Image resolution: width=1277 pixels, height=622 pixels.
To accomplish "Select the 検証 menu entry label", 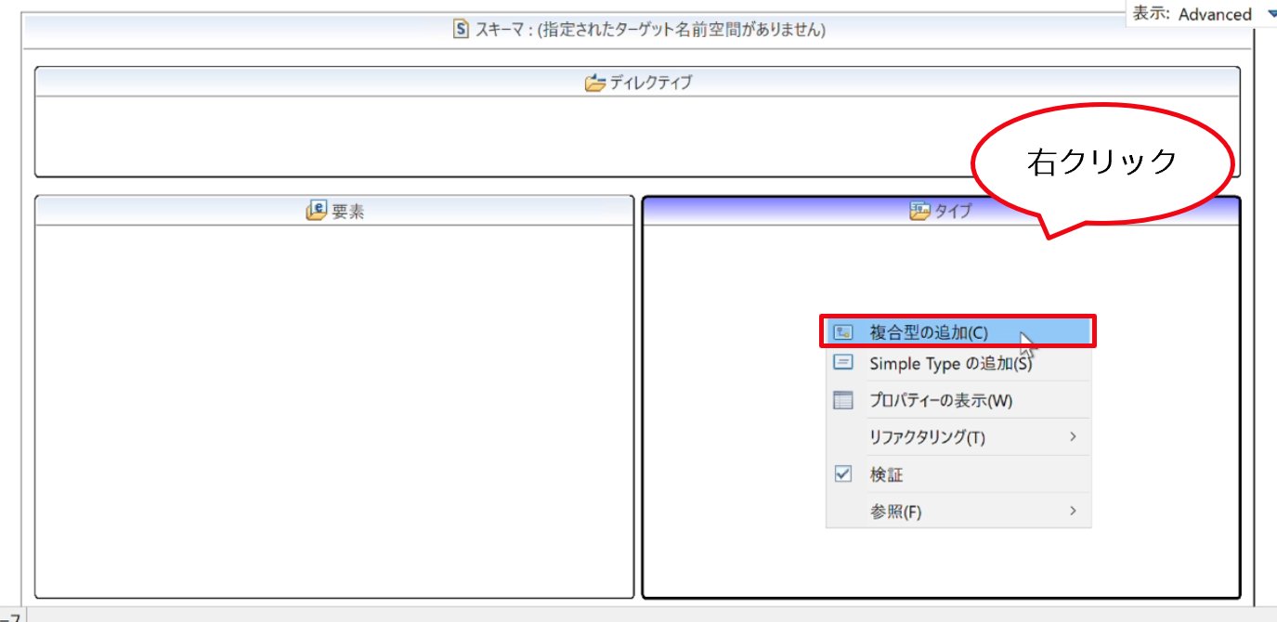I will click(x=886, y=474).
